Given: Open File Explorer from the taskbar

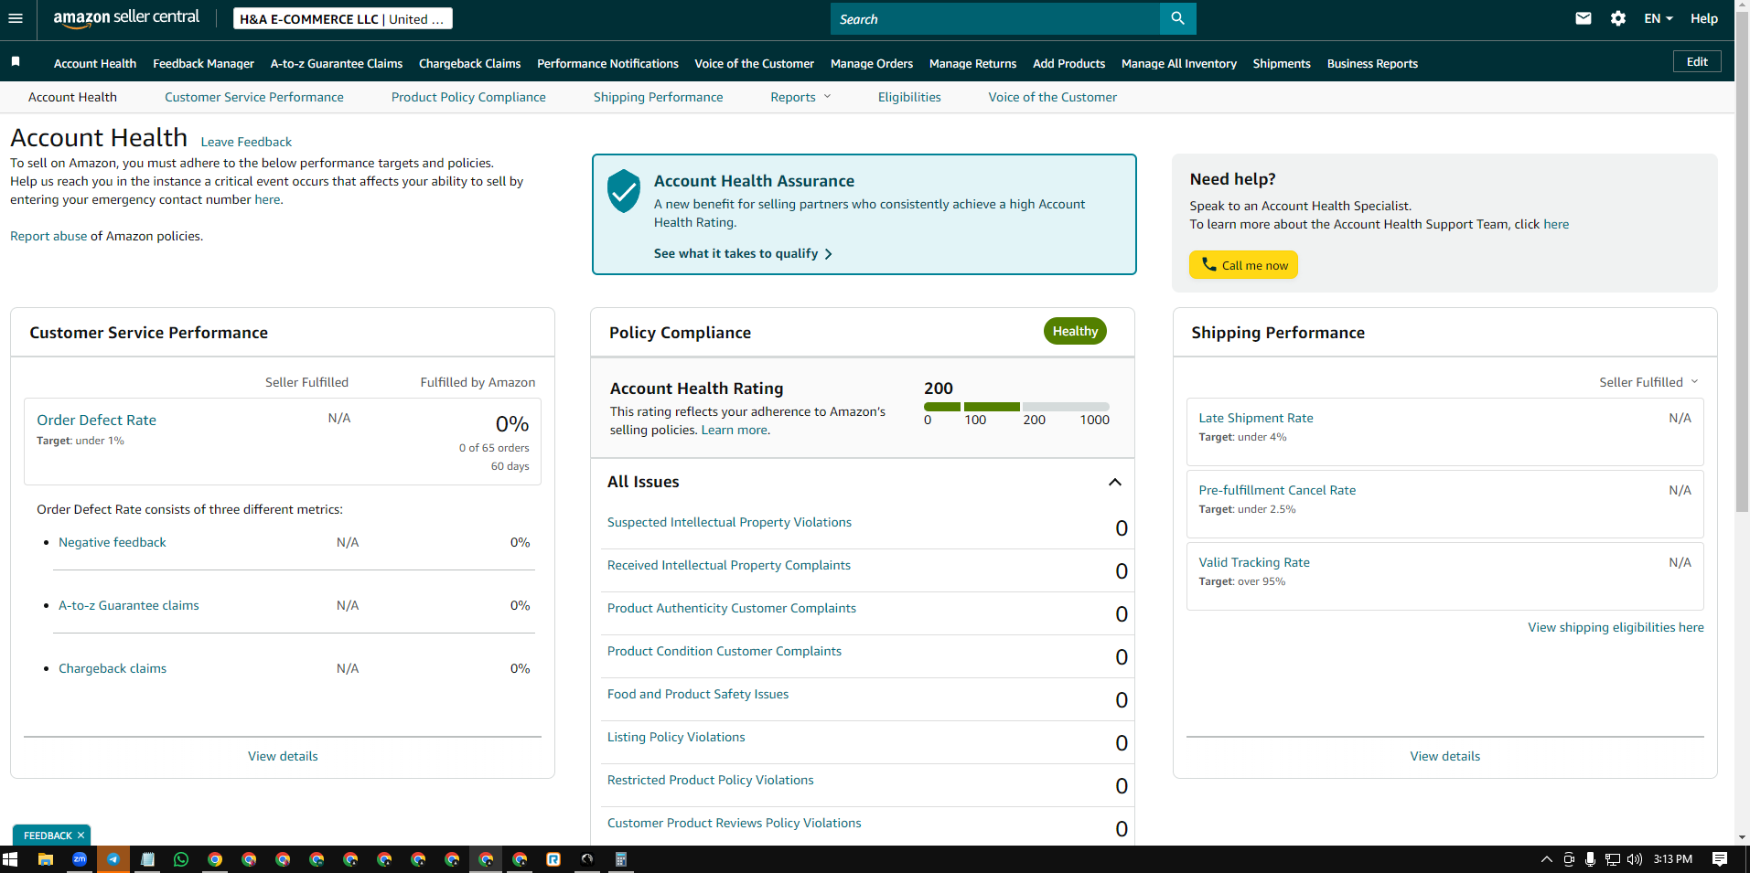Looking at the screenshot, I should point(45,859).
